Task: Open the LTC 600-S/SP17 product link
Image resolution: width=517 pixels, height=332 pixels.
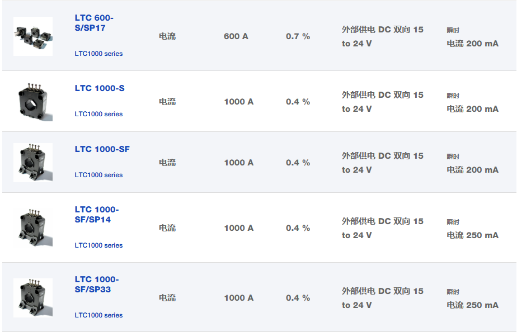Action: point(94,22)
